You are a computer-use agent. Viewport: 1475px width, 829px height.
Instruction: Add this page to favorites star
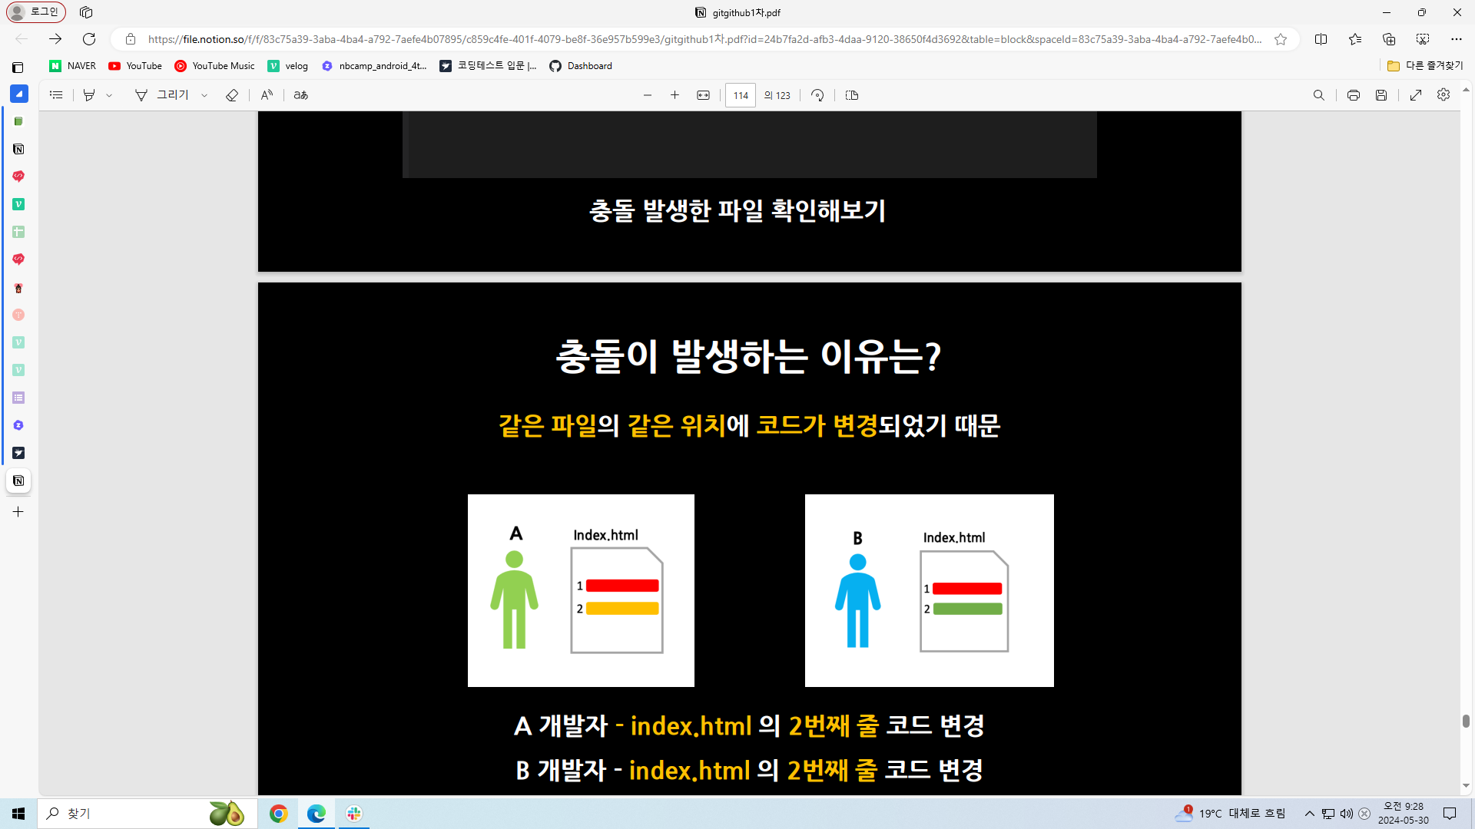(x=1281, y=39)
